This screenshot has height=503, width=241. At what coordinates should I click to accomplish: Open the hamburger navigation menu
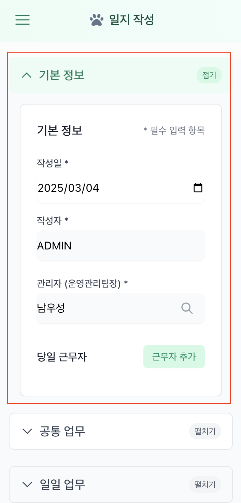point(22,20)
